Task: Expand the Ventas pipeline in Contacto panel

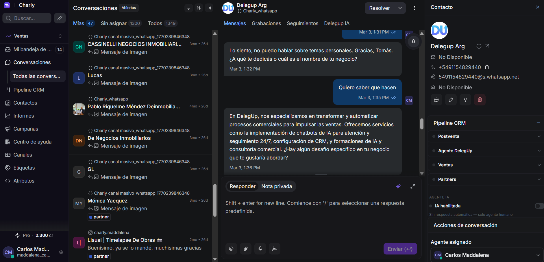Action: pos(486,165)
